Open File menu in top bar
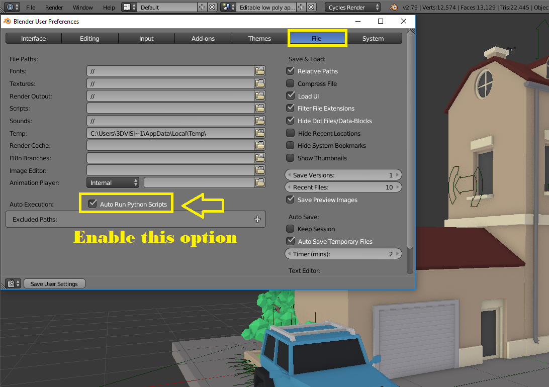Viewport: 549px width, 387px height. pyautogui.click(x=31, y=7)
